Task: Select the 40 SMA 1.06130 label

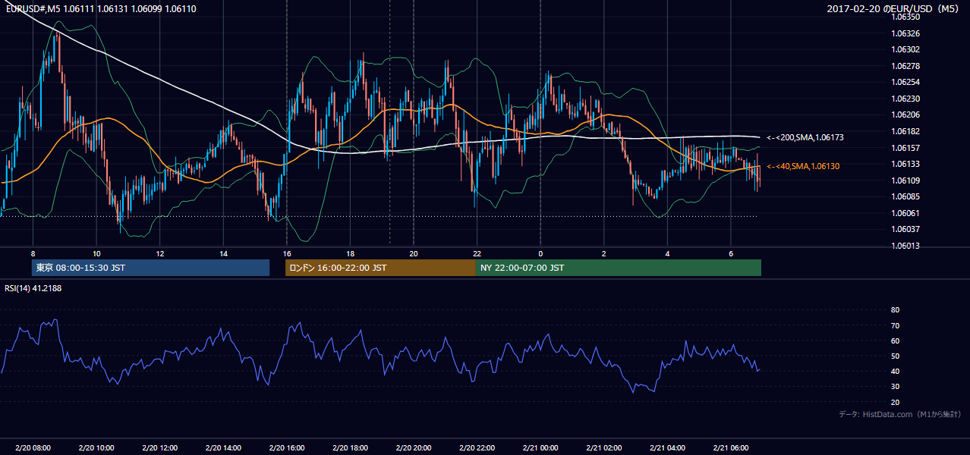Action: tap(803, 166)
